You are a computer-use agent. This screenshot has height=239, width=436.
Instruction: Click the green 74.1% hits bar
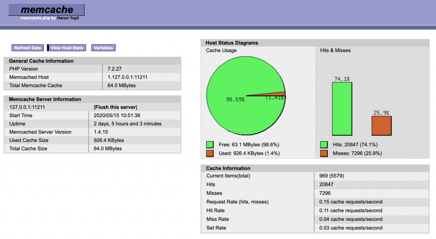(x=342, y=109)
